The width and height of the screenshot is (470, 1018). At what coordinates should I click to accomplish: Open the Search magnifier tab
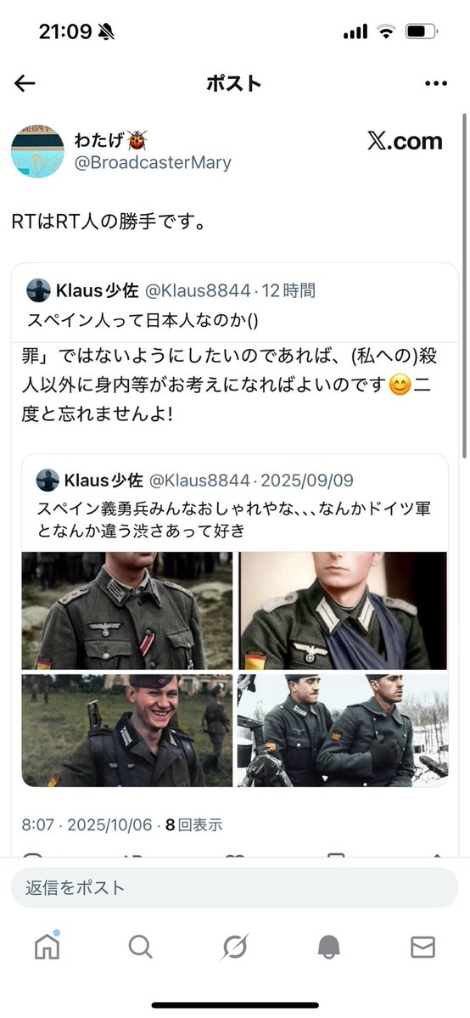tap(140, 948)
